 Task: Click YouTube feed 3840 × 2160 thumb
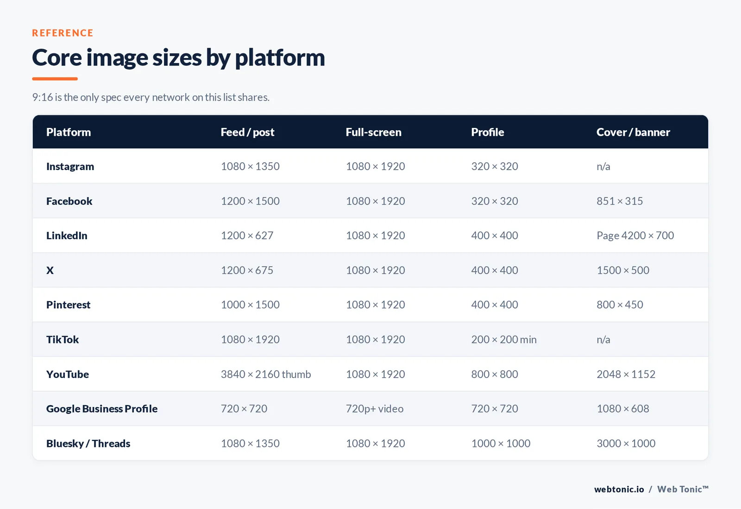click(x=266, y=374)
